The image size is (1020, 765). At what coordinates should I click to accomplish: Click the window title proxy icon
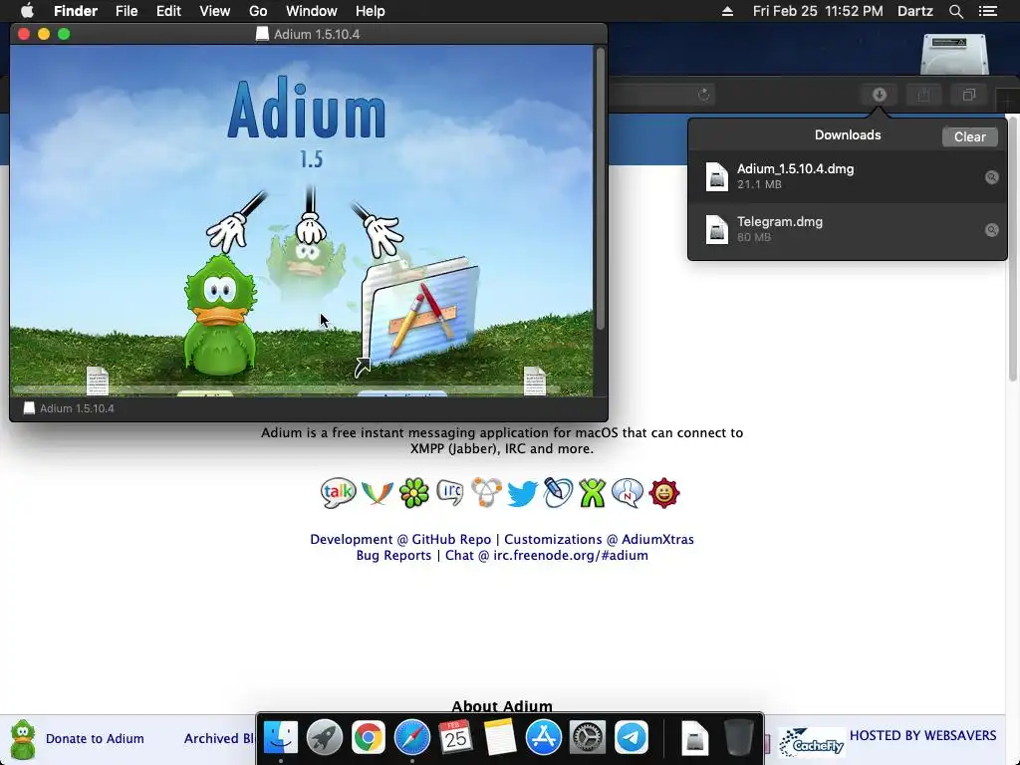point(262,34)
